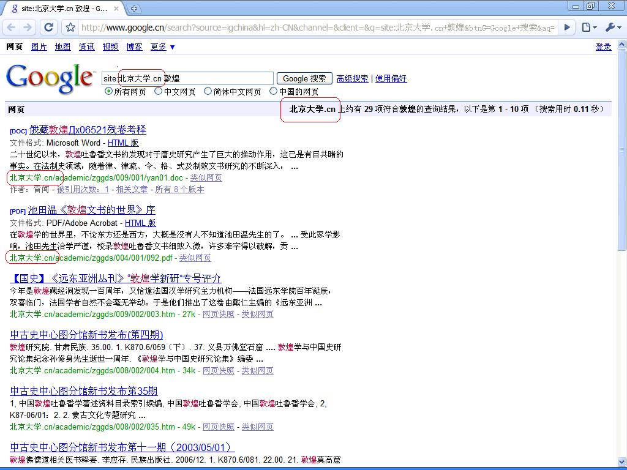The height and width of the screenshot is (470, 627).
Task: Click 类似网页 for the 004.htm result
Action: 258,370
